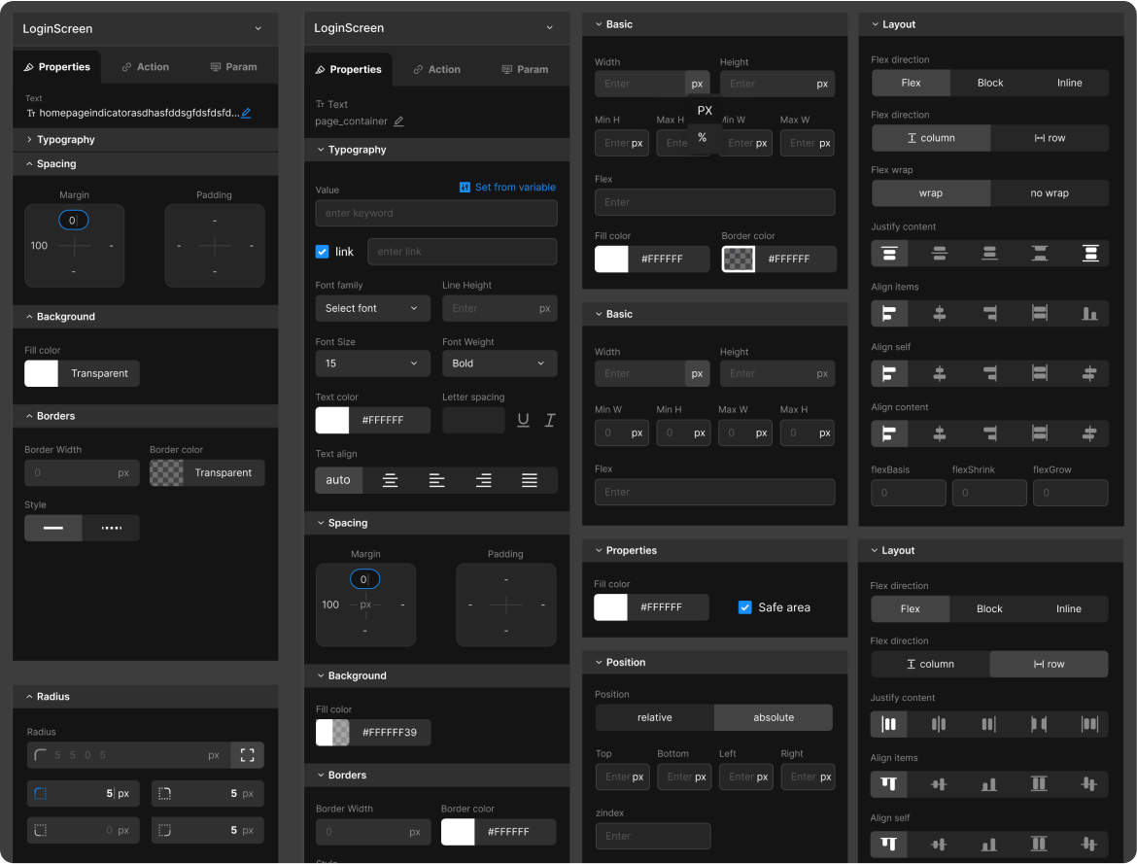
Task: Select the absolute position option
Action: [x=773, y=717]
